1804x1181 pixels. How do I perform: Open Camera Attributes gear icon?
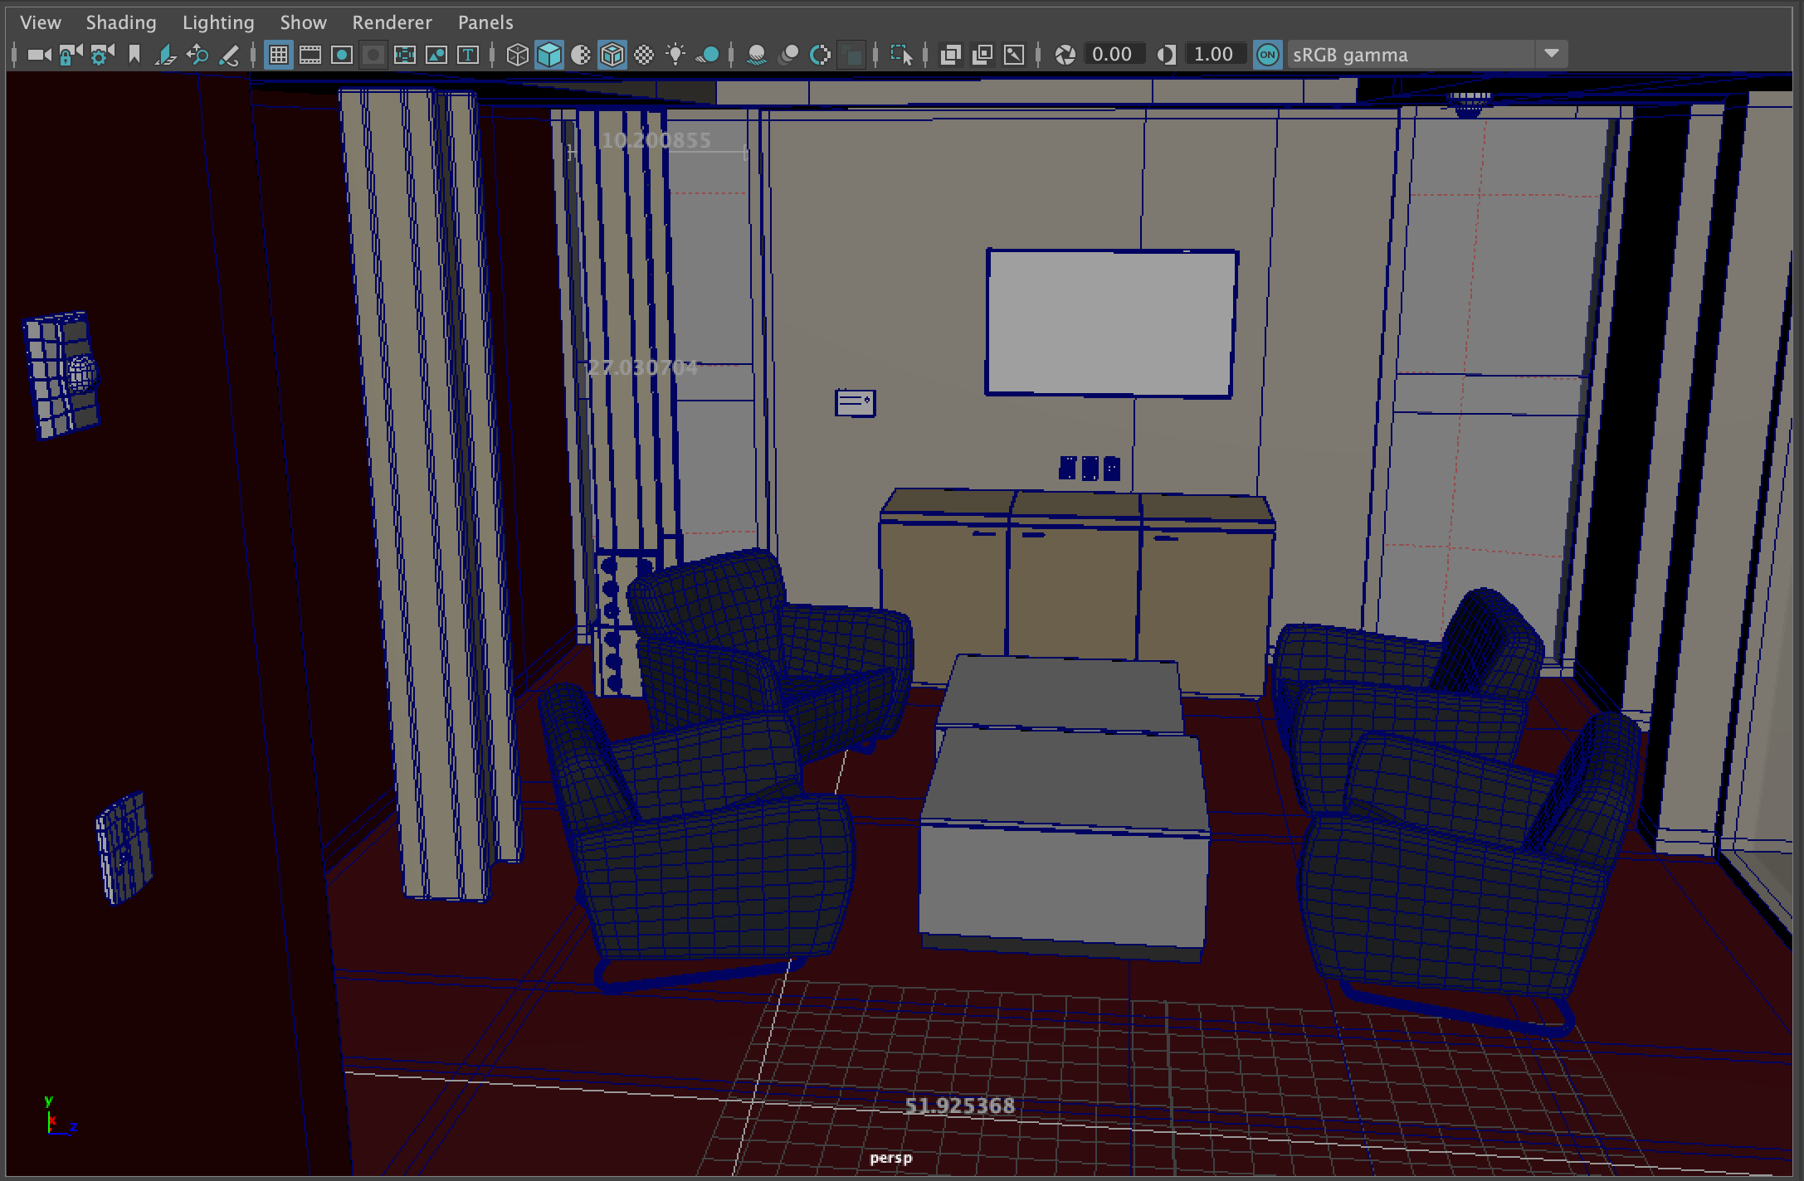(x=102, y=55)
